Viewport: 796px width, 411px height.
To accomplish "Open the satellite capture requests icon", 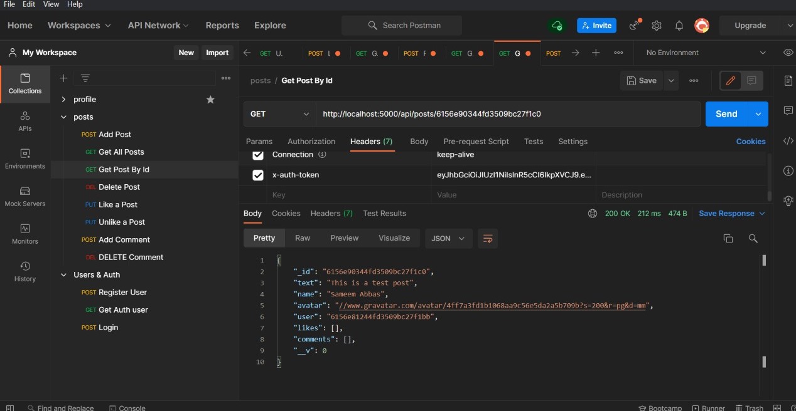I will coord(635,26).
